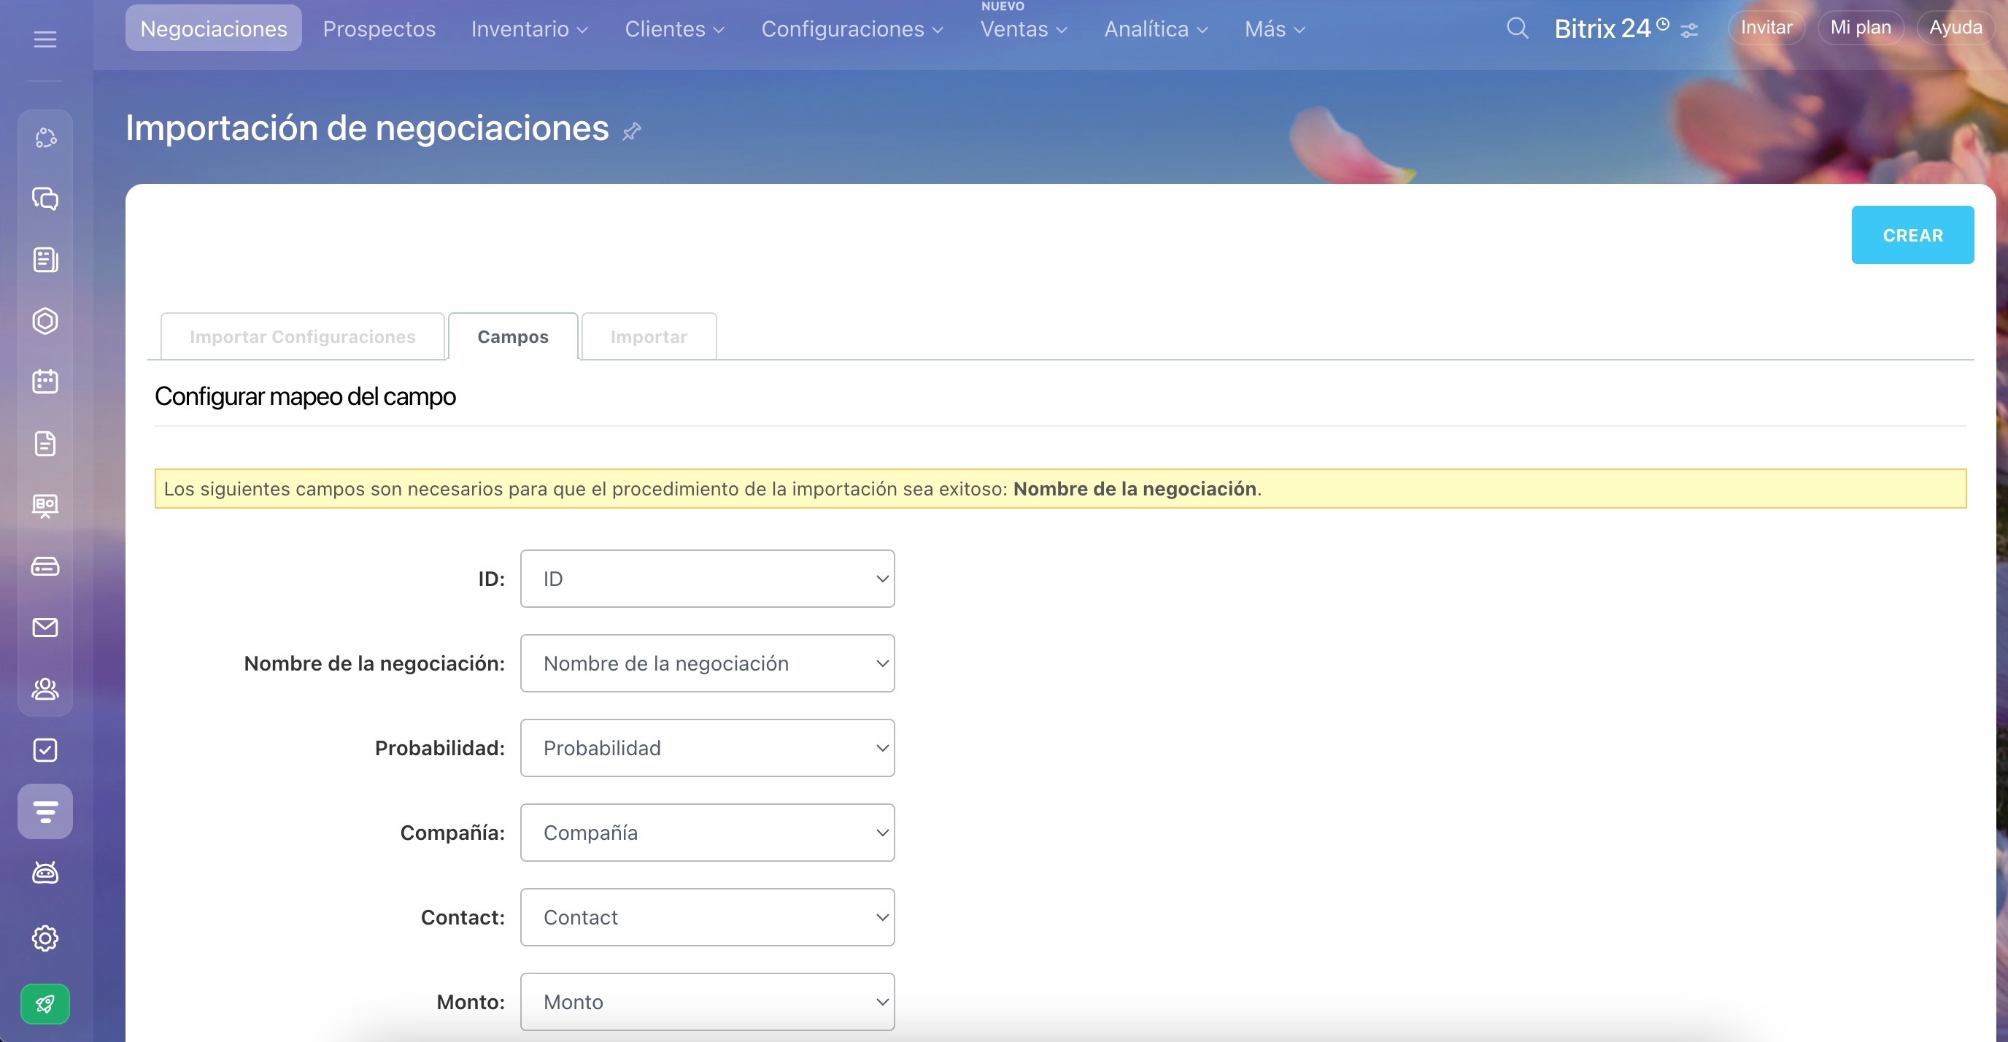2008x1042 pixels.
Task: Open the Ayuda help button
Action: [1955, 28]
